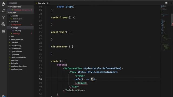This screenshot has width=173, height=97.
Task: Open the .flowconfig file
Action: pyautogui.click(x=21, y=48)
